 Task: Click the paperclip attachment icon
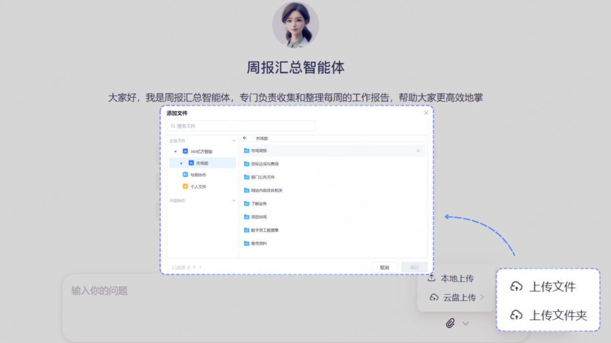point(450,323)
